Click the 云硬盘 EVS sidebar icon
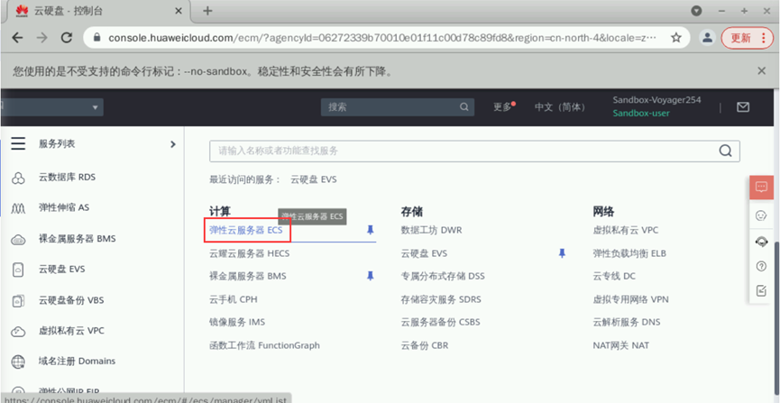Viewport: 780px width, 403px height. pyautogui.click(x=18, y=270)
